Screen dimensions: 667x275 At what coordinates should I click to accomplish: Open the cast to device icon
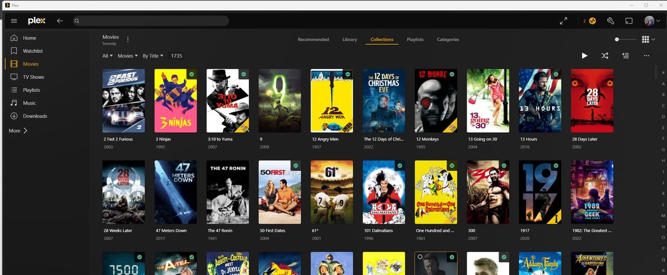click(x=629, y=21)
